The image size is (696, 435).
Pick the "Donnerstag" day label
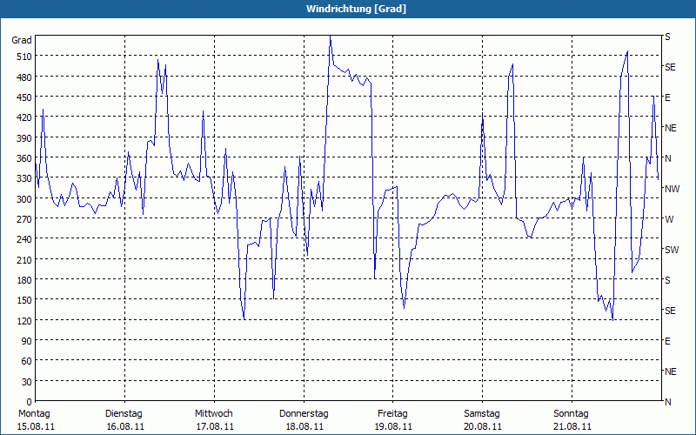pos(304,414)
